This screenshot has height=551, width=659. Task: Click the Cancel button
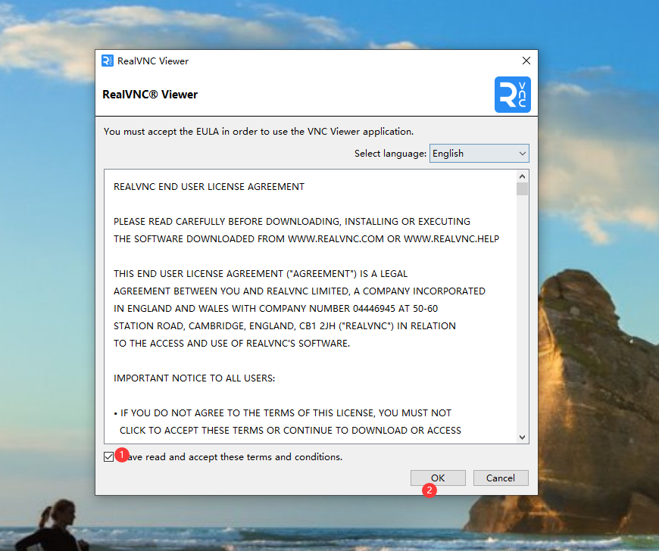pos(501,478)
